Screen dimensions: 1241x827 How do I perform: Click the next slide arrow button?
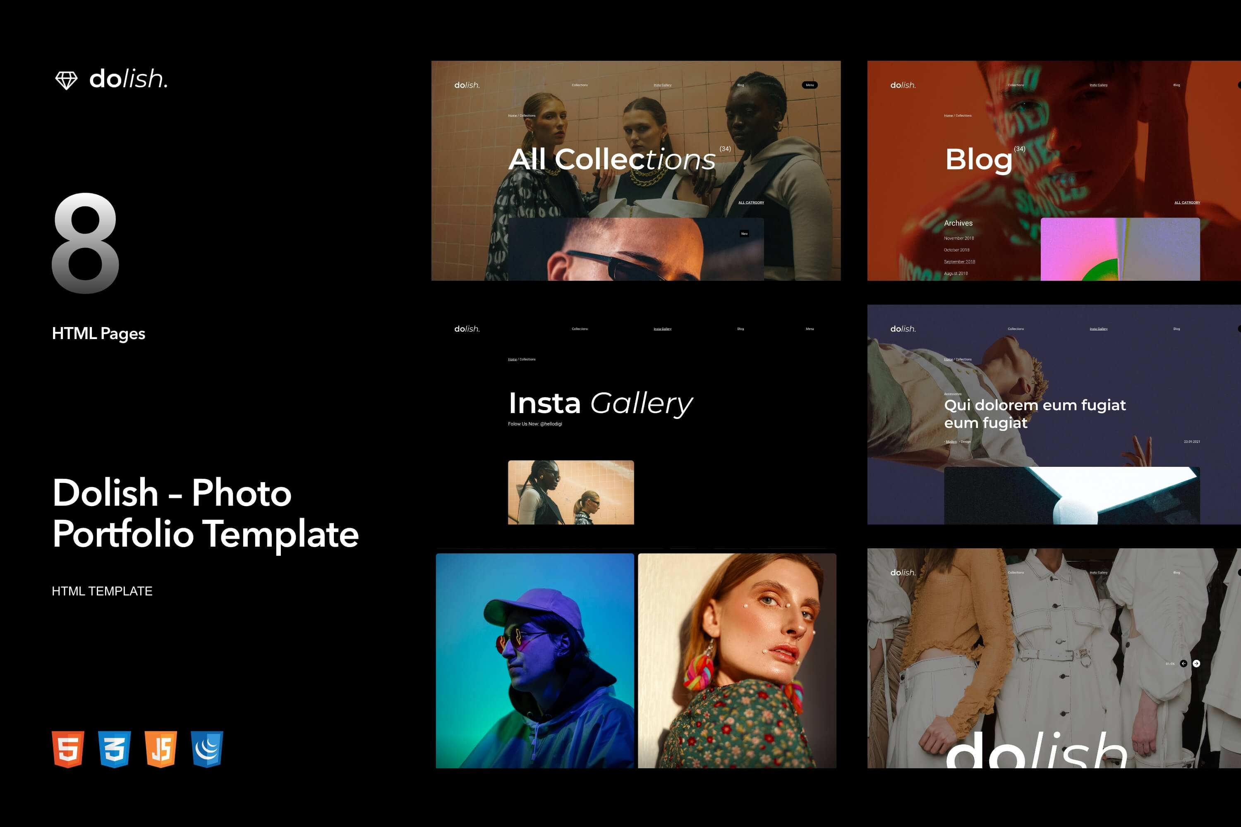tap(1196, 664)
